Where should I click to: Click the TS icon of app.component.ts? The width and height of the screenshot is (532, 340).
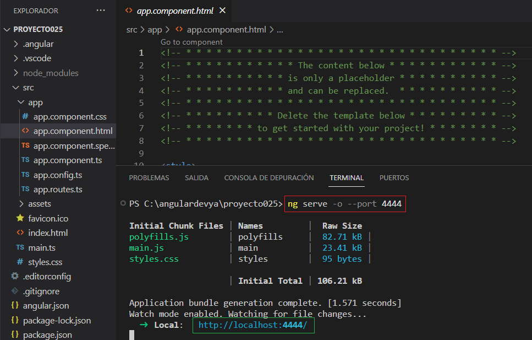click(x=25, y=160)
